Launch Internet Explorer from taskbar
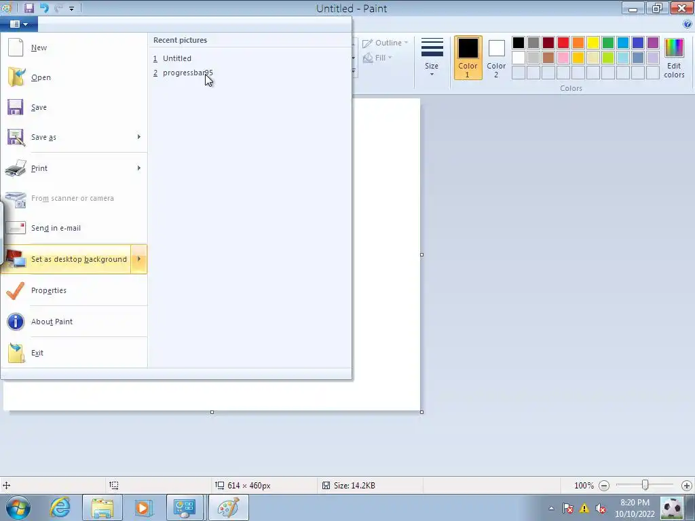This screenshot has width=695, height=521. [x=60, y=507]
